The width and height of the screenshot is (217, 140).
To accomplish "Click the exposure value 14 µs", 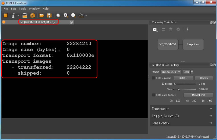I will 202,84.
